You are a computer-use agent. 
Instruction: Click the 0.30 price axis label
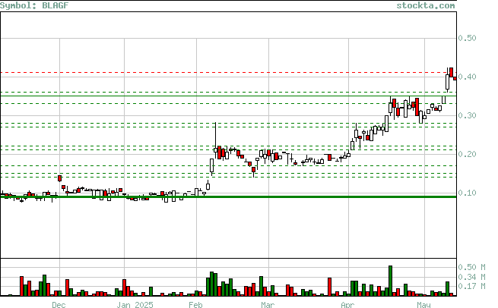click(467, 115)
